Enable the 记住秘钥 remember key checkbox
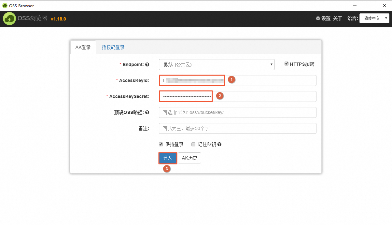 click(193, 144)
